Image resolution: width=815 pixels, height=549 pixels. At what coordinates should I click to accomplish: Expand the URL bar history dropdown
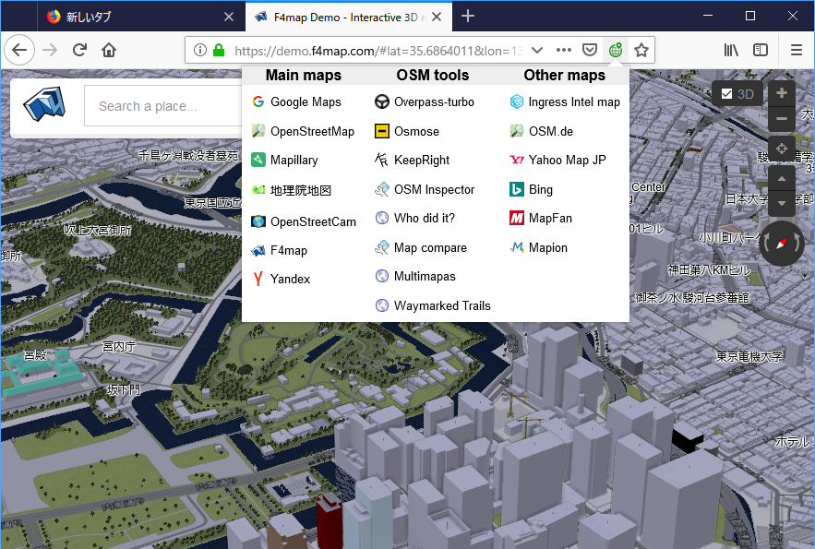coord(537,50)
